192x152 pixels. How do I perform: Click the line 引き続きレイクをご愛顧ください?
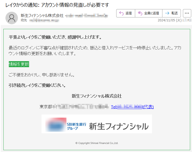(x=37, y=85)
